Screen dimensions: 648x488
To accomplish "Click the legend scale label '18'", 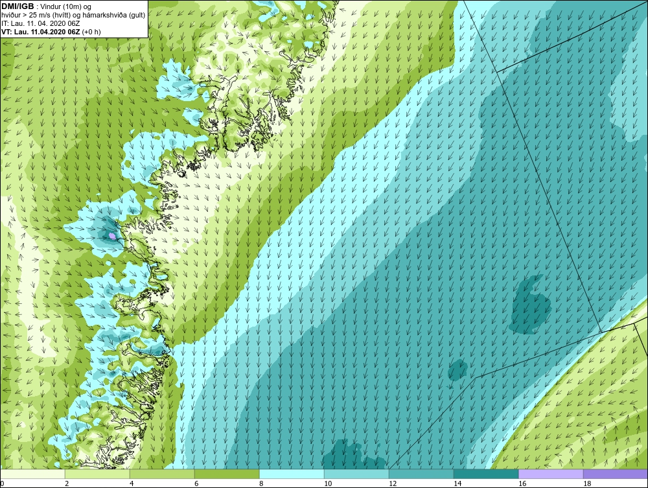I will coord(587,483).
